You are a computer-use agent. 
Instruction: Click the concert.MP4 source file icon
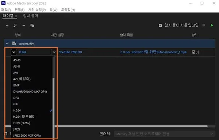coord(14,43)
